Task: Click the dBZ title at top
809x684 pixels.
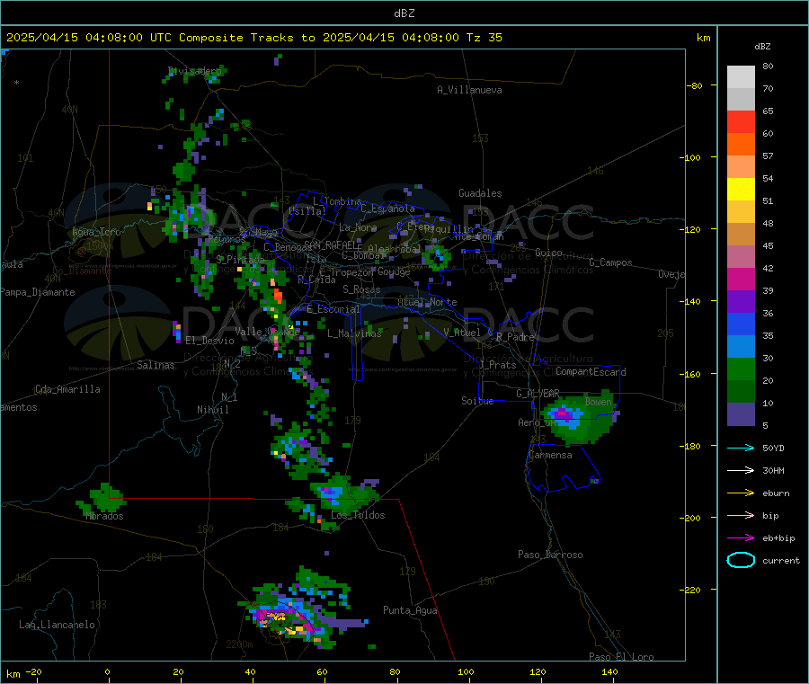Action: (x=404, y=13)
